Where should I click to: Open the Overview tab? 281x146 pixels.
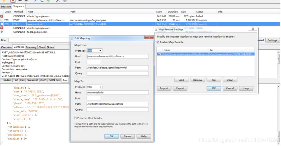tap(6, 47)
